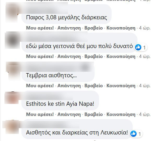
Task: Open blurred avatar beside εδώ μέσα γειτονιά comment
Action: pyautogui.click(x=12, y=40)
